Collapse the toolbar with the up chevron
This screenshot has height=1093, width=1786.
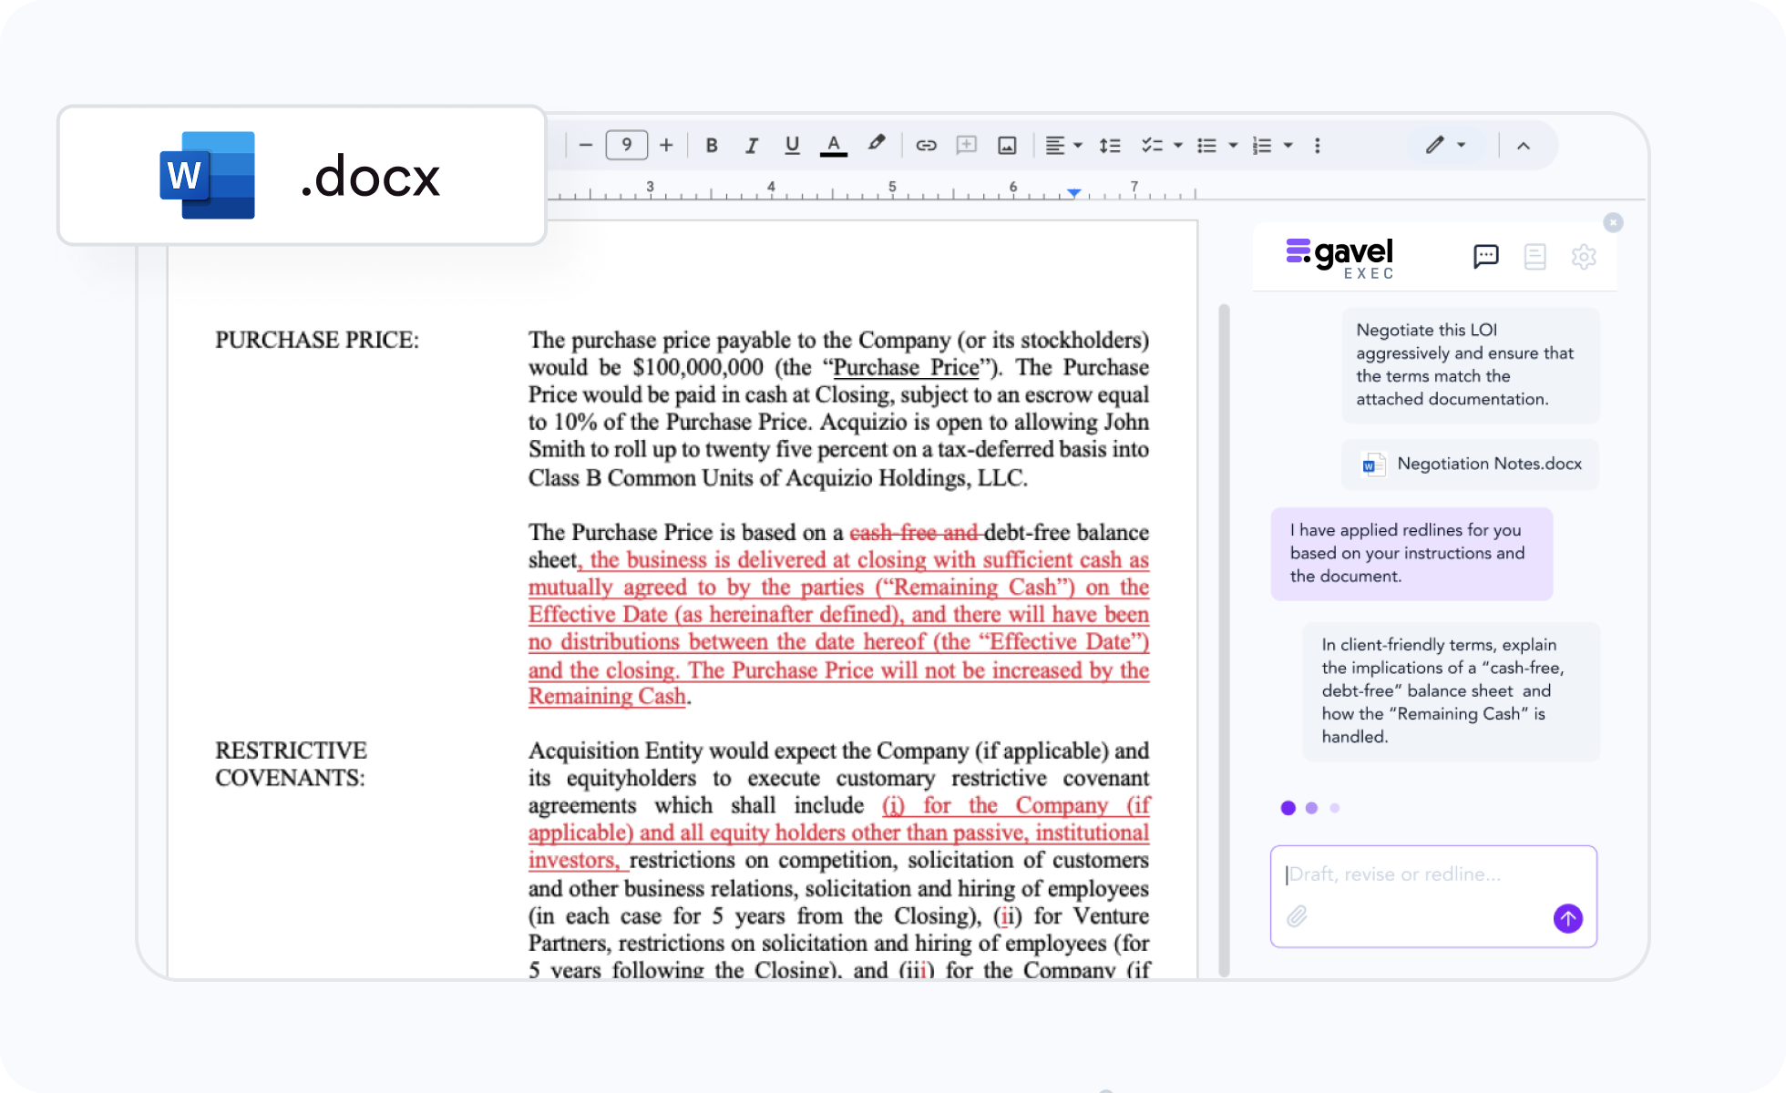[1524, 145]
